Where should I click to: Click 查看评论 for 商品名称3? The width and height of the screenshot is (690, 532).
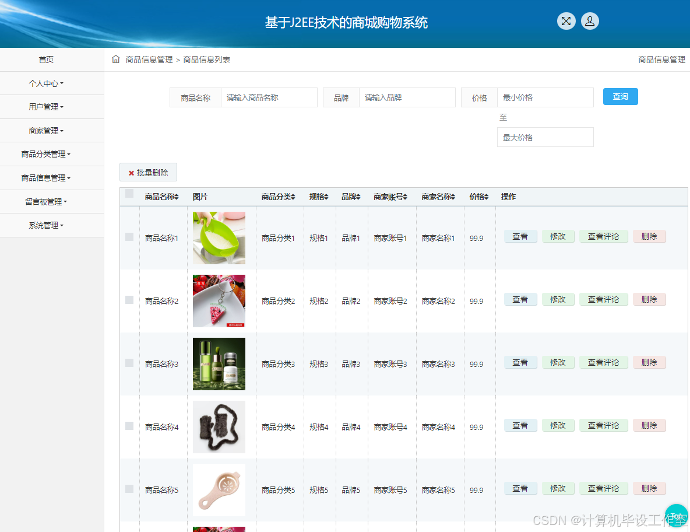[x=603, y=362]
